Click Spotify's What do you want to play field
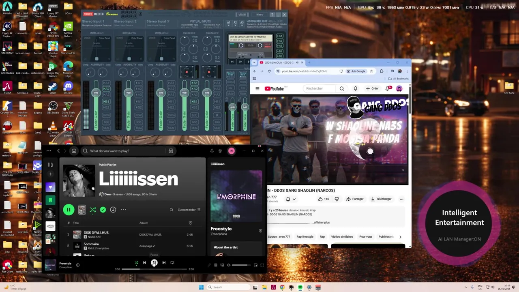Screen dimensions: 519x292 tap(128, 151)
